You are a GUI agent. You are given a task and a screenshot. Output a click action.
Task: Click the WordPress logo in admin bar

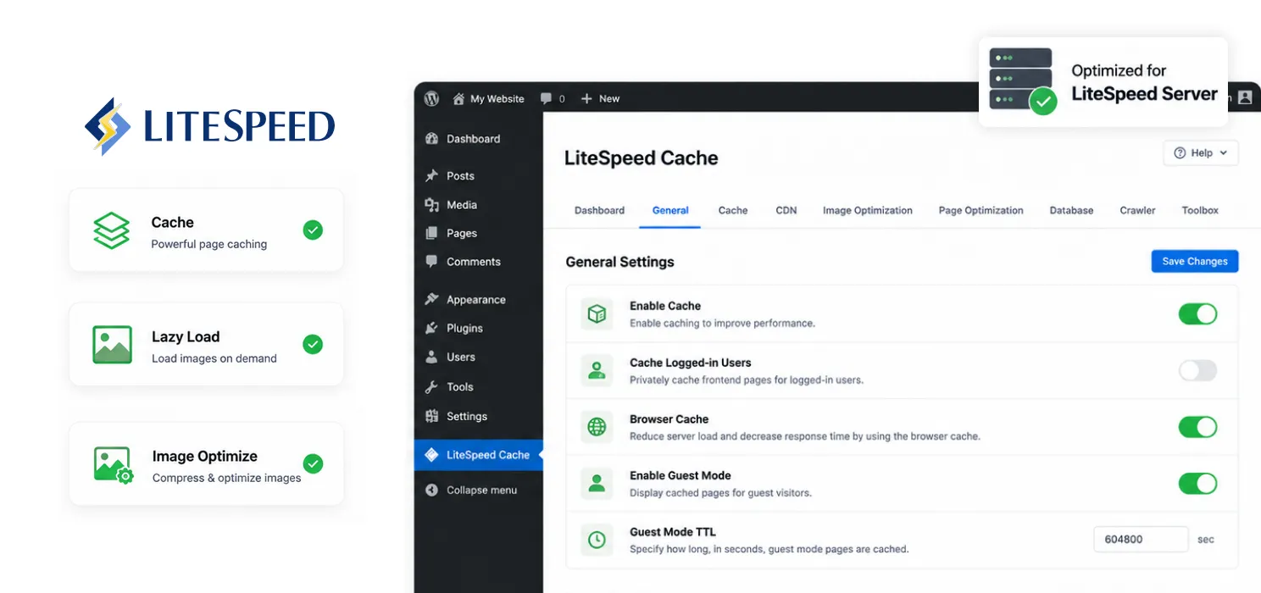(432, 98)
